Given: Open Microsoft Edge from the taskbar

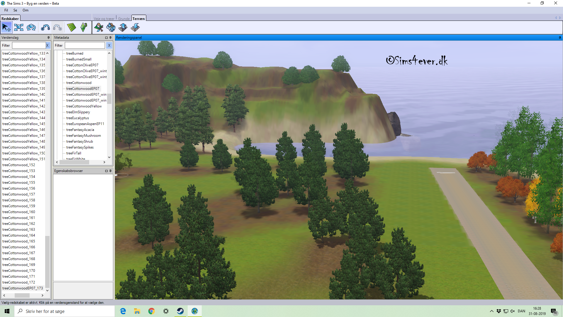Looking at the screenshot, I should coord(123,311).
